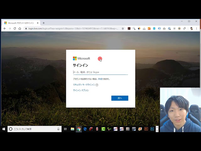Screen dimensions: 201x151
Task: Select the Microsoft アカウントへのサインイン tab
Action: tap(21, 23)
